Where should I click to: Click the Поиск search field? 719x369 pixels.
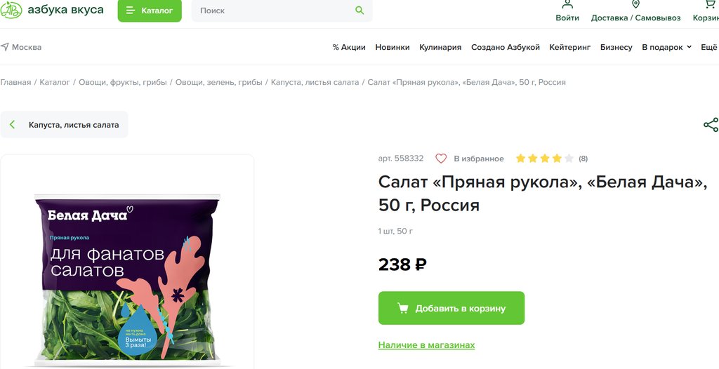274,11
